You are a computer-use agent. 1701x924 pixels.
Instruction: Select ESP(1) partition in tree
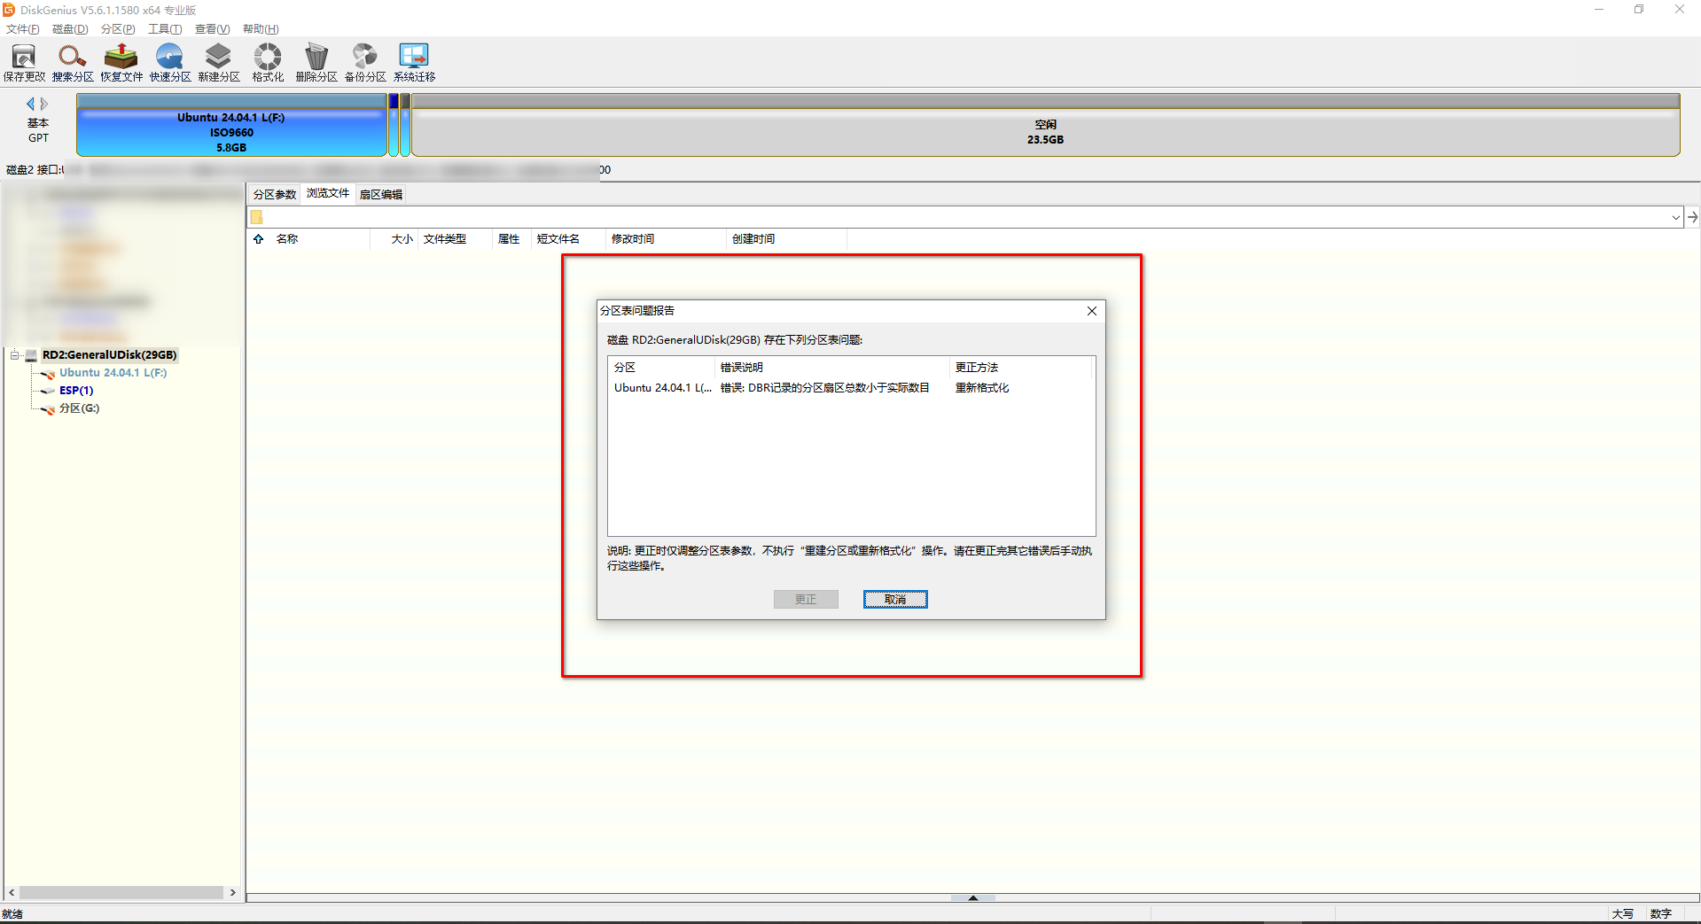pos(76,391)
